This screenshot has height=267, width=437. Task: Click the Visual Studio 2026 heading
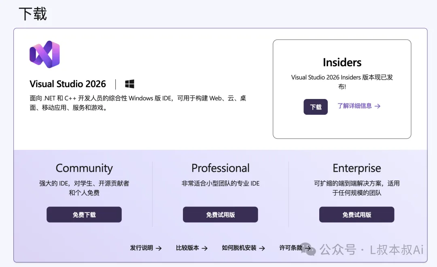coord(68,84)
